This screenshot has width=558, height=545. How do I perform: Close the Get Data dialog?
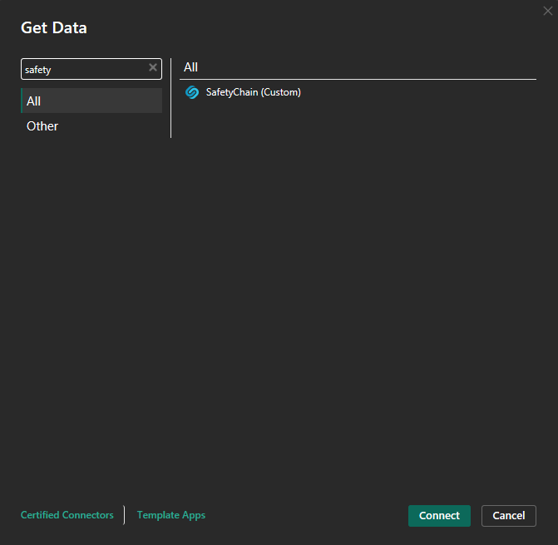click(548, 11)
